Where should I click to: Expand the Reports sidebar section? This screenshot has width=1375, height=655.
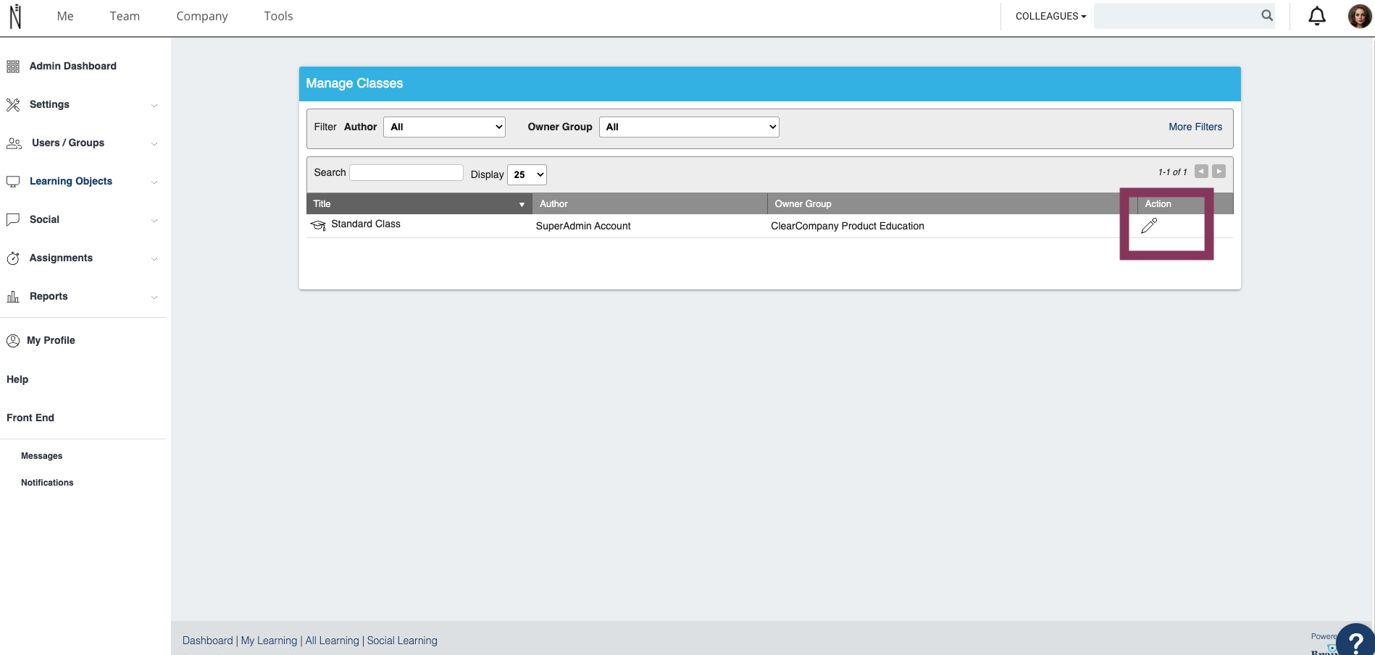154,297
